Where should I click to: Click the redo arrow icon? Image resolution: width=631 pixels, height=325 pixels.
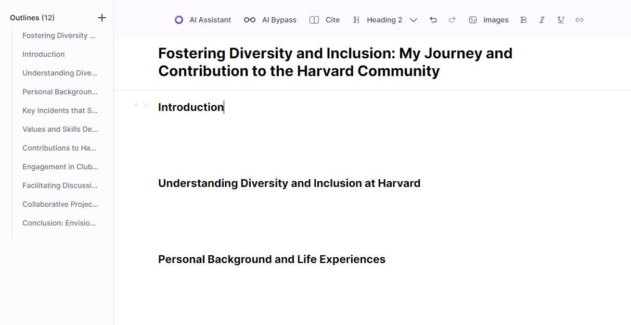(452, 20)
